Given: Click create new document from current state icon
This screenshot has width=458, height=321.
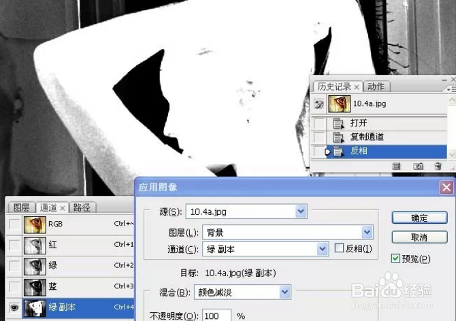Looking at the screenshot, I should pyautogui.click(x=396, y=166).
